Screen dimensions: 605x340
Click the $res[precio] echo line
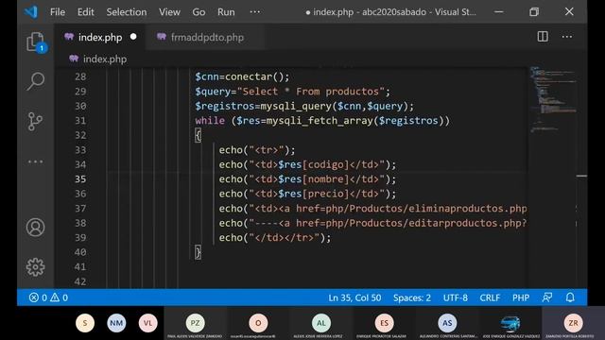coord(307,194)
